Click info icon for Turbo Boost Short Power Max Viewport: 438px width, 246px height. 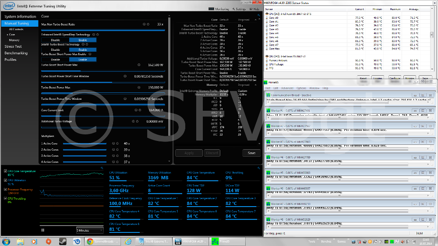139,65
